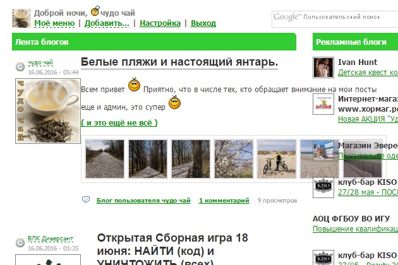Open the Ivan Hunt avatar in Рекламные блоги

point(323,68)
